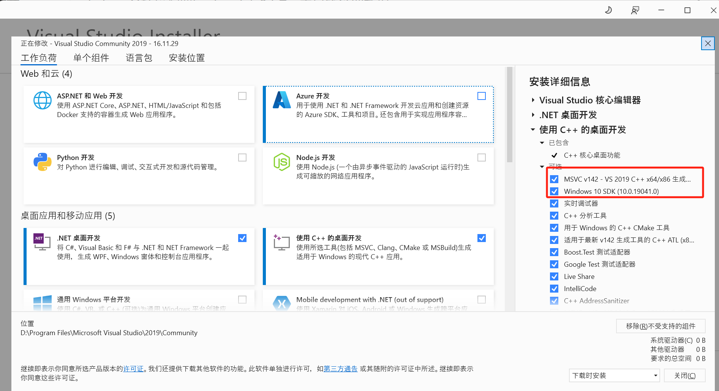Select the Python 开发 title text
Image resolution: width=719 pixels, height=391 pixels.
76,157
